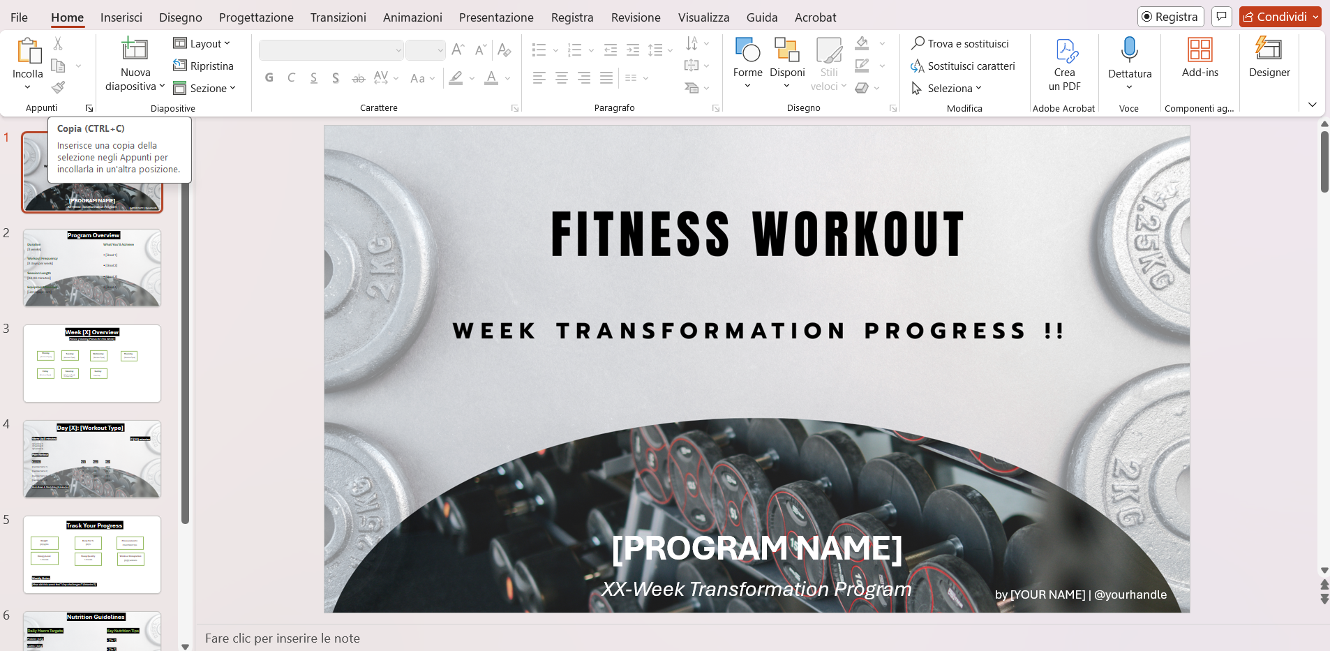Screen dimensions: 1330x651
Task: Toggle bold G formatting
Action: (x=269, y=77)
